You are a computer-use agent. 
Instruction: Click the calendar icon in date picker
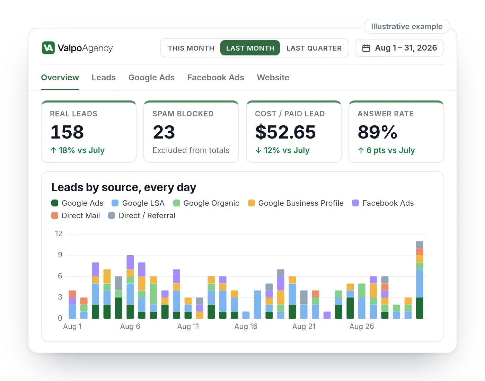(x=366, y=48)
